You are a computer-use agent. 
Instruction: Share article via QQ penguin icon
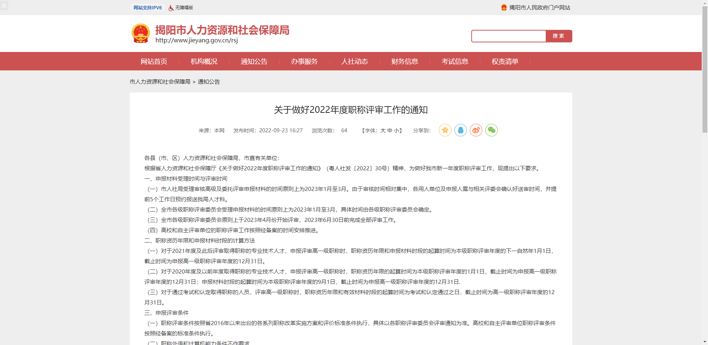click(461, 130)
